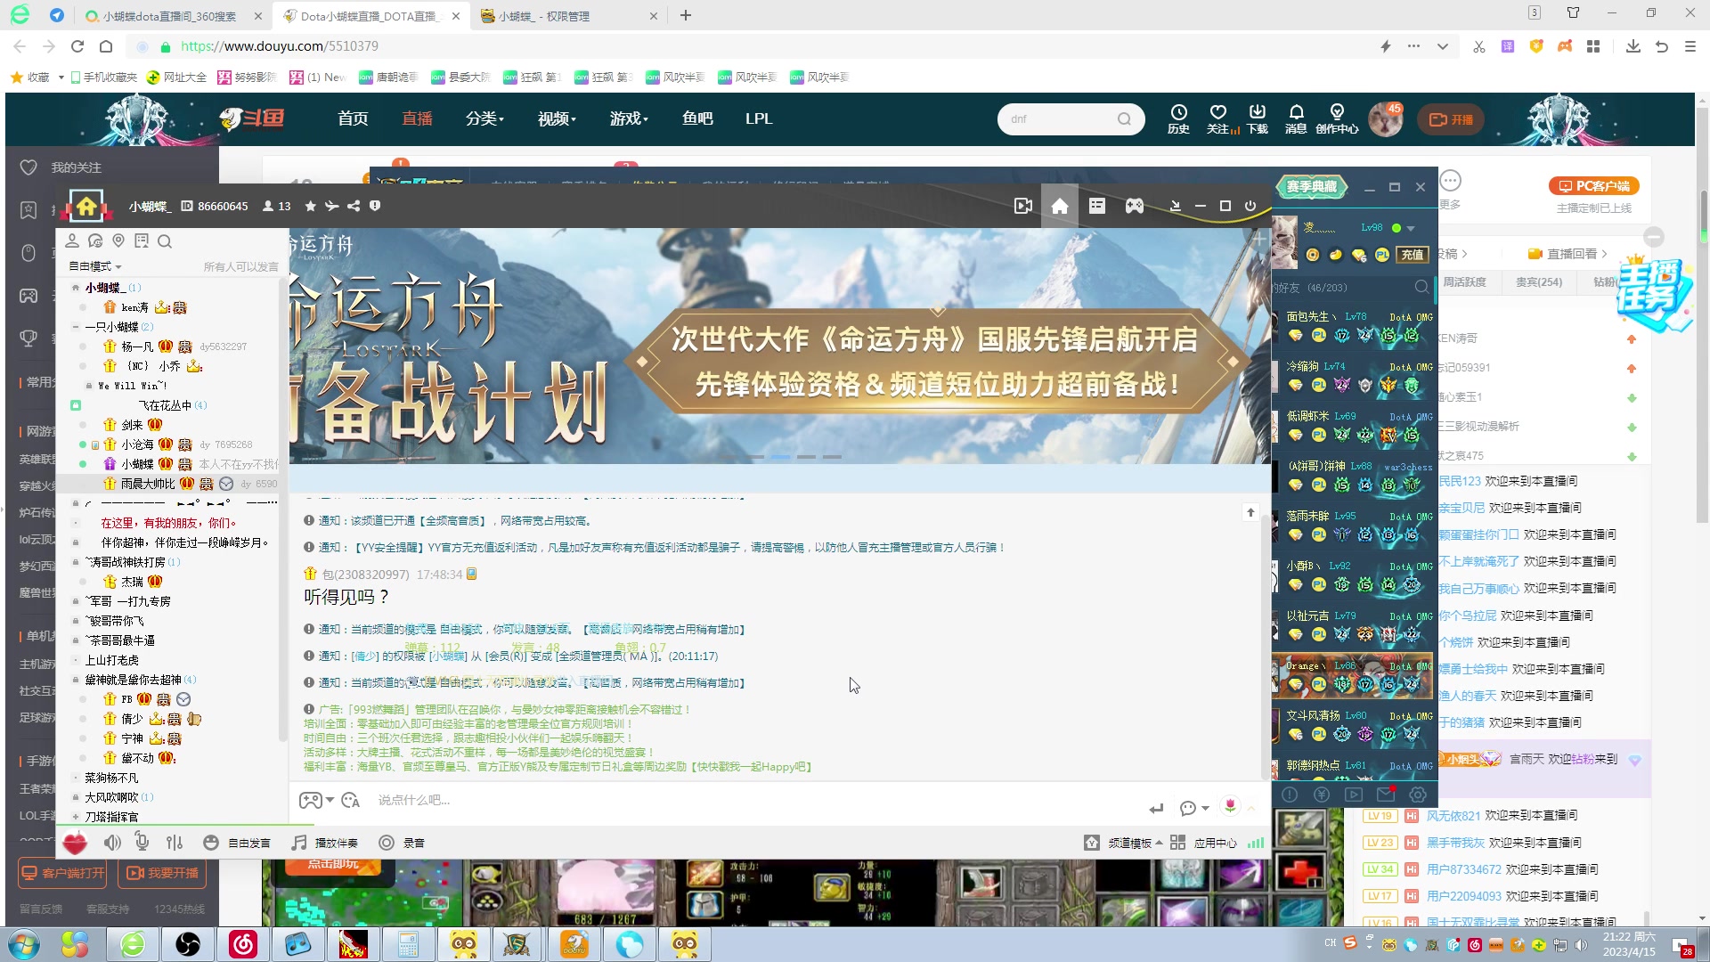This screenshot has height=962, width=1710.
Task: Click the 开播 start streaming button
Action: (x=1451, y=119)
